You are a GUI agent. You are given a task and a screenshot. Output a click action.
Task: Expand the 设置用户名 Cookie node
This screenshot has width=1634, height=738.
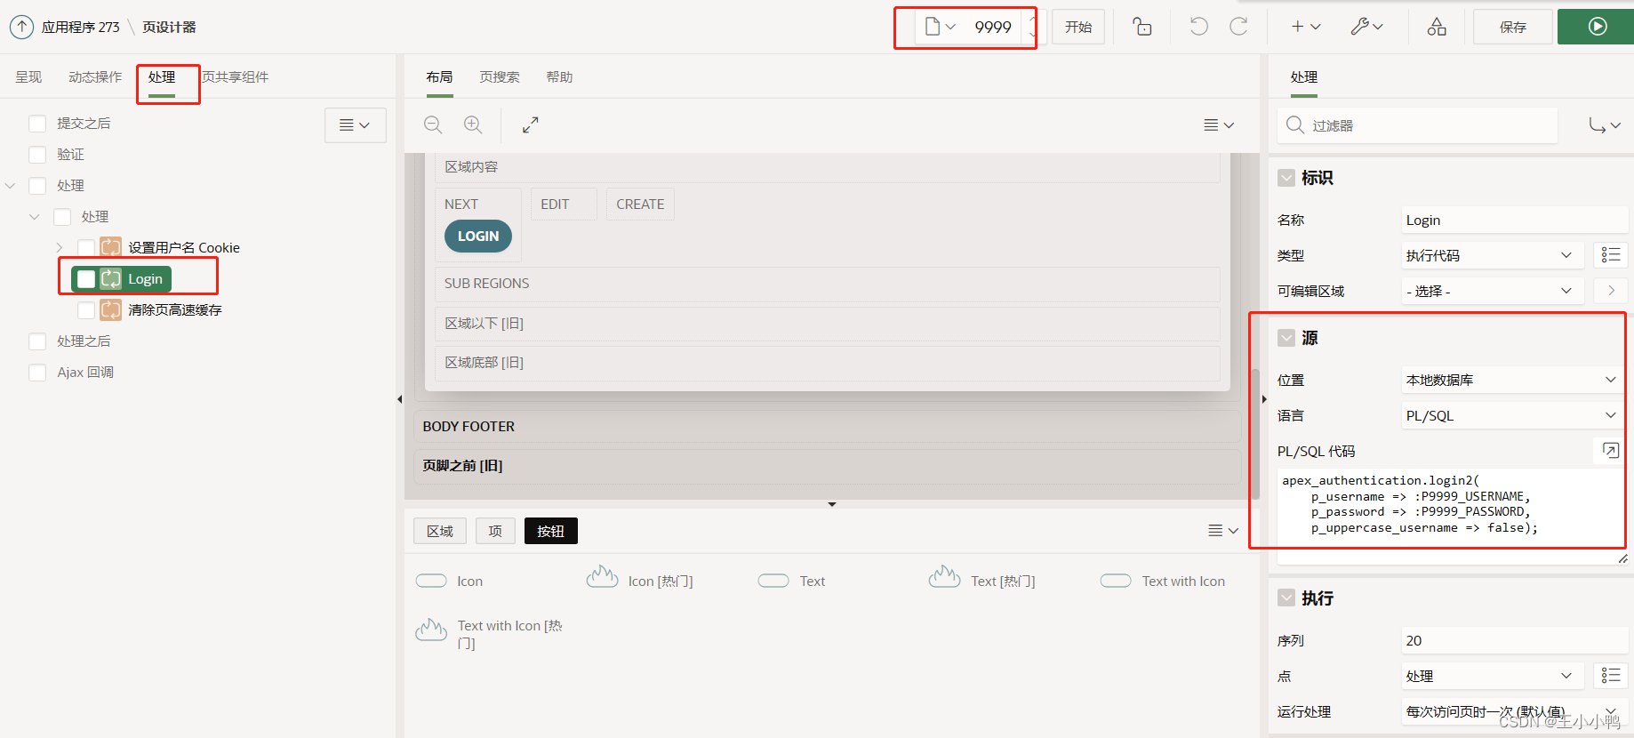(59, 248)
